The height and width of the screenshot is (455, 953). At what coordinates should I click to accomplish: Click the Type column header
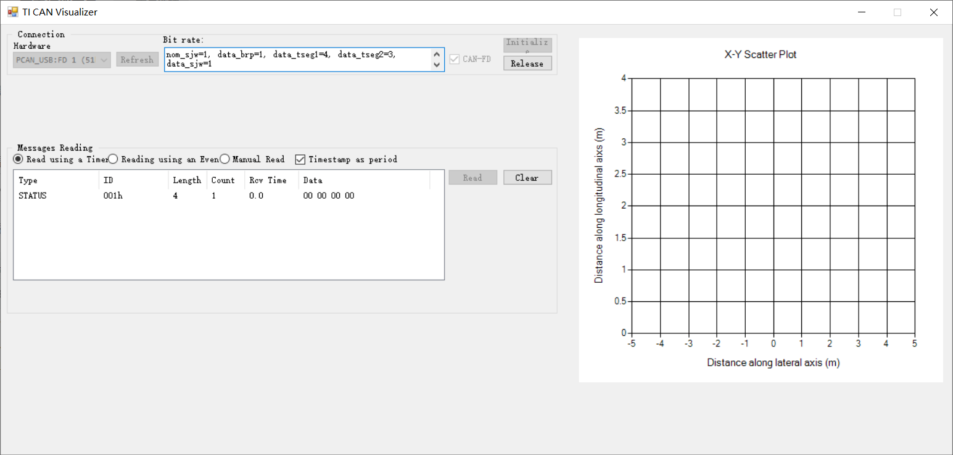coord(56,180)
